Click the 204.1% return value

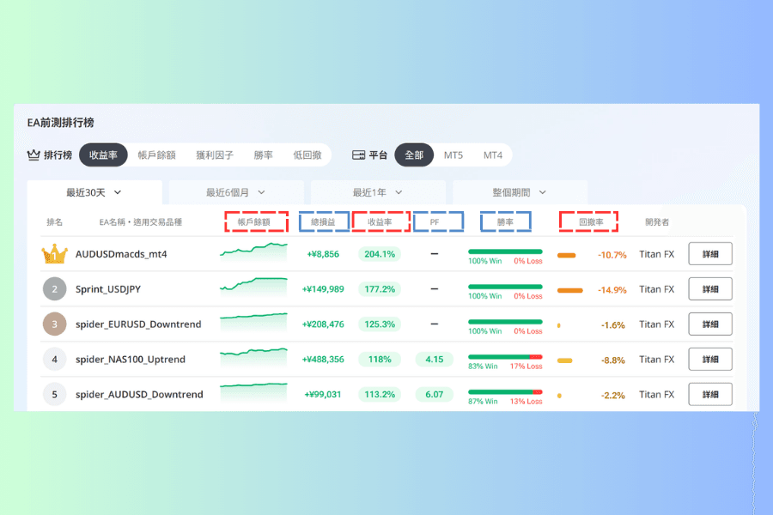pos(380,254)
